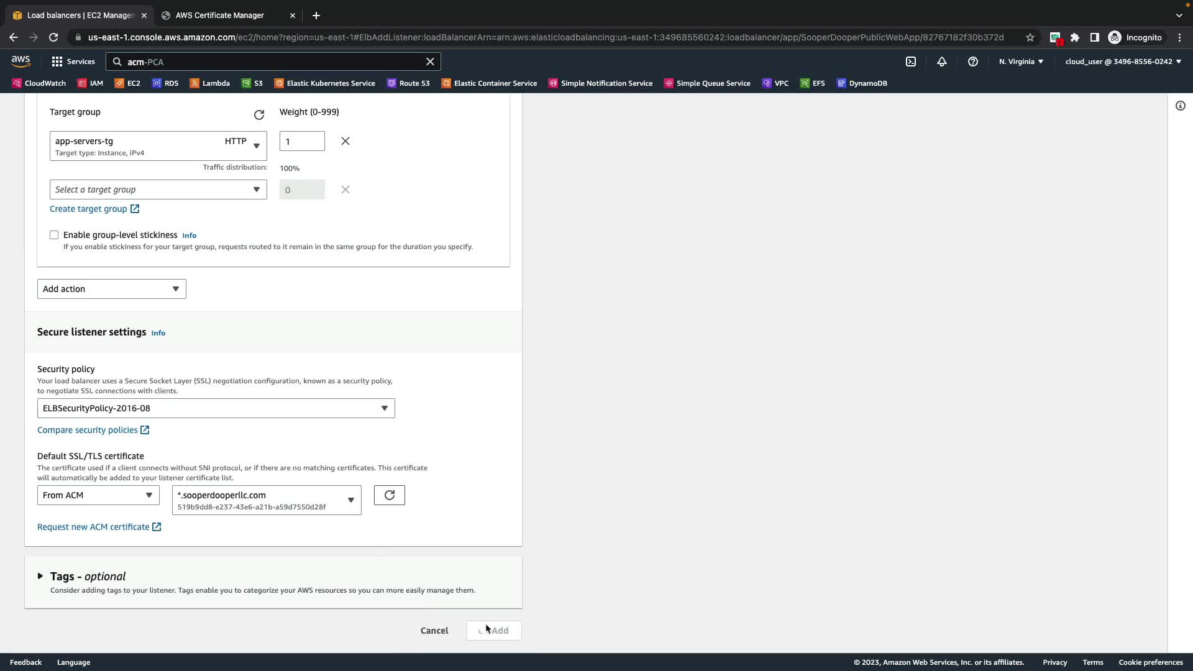This screenshot has width=1193, height=671.
Task: Open the Add action dropdown
Action: [x=111, y=289]
